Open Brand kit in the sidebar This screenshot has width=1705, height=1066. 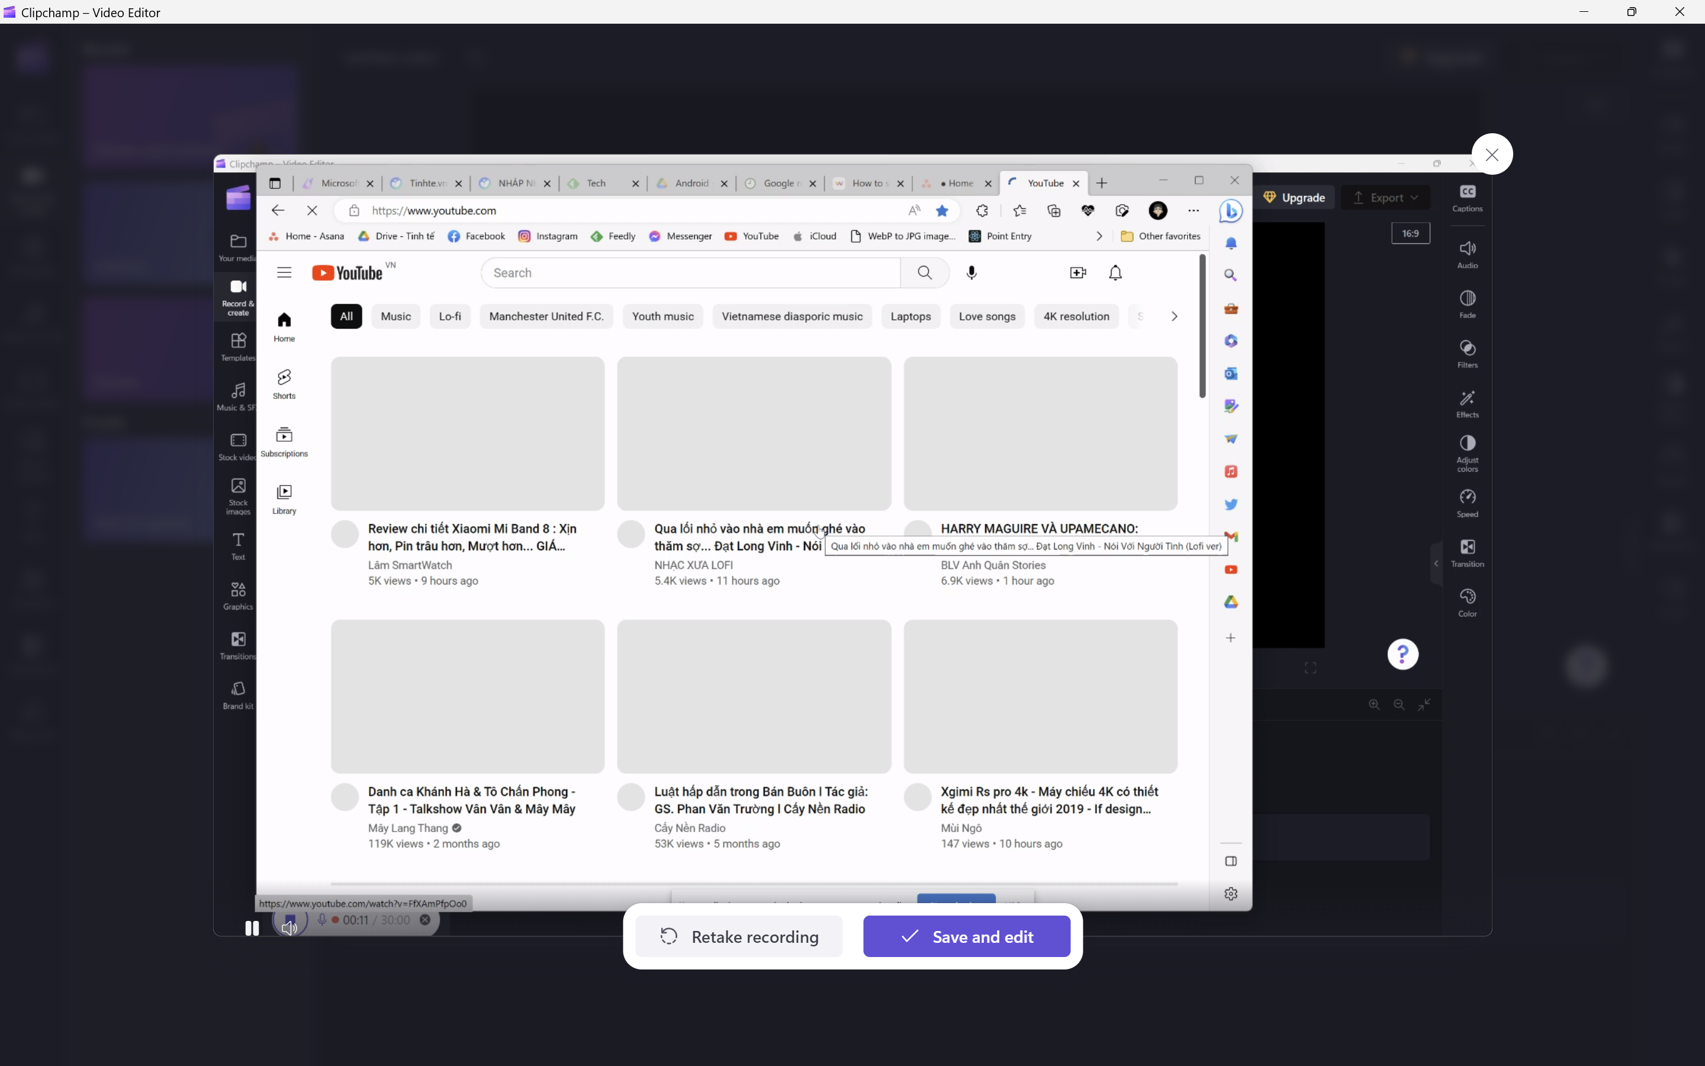click(x=238, y=695)
